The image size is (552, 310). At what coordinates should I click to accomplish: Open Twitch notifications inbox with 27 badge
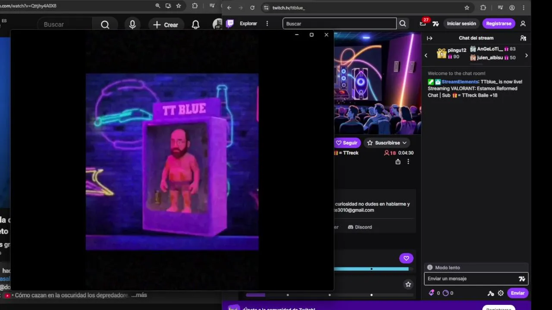(423, 23)
